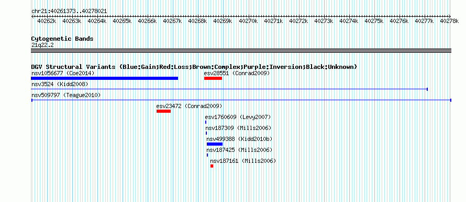This screenshot has height=202, width=466.
Task: Click the 40278k ruler label
Action: (449, 21)
